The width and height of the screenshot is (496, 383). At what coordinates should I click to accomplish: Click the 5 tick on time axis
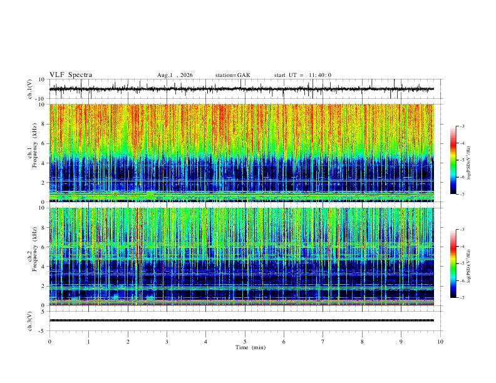(245, 342)
